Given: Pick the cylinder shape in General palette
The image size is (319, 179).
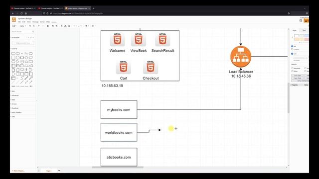Looking at the screenshot, I should (x=22, y=62).
